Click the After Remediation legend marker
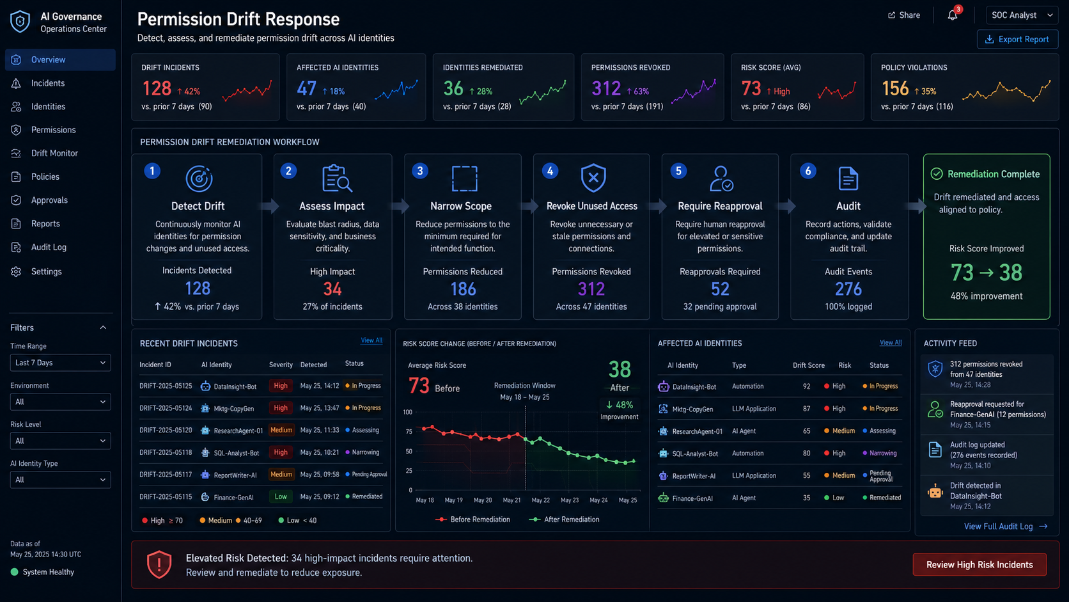1069x602 pixels. pos(534,519)
